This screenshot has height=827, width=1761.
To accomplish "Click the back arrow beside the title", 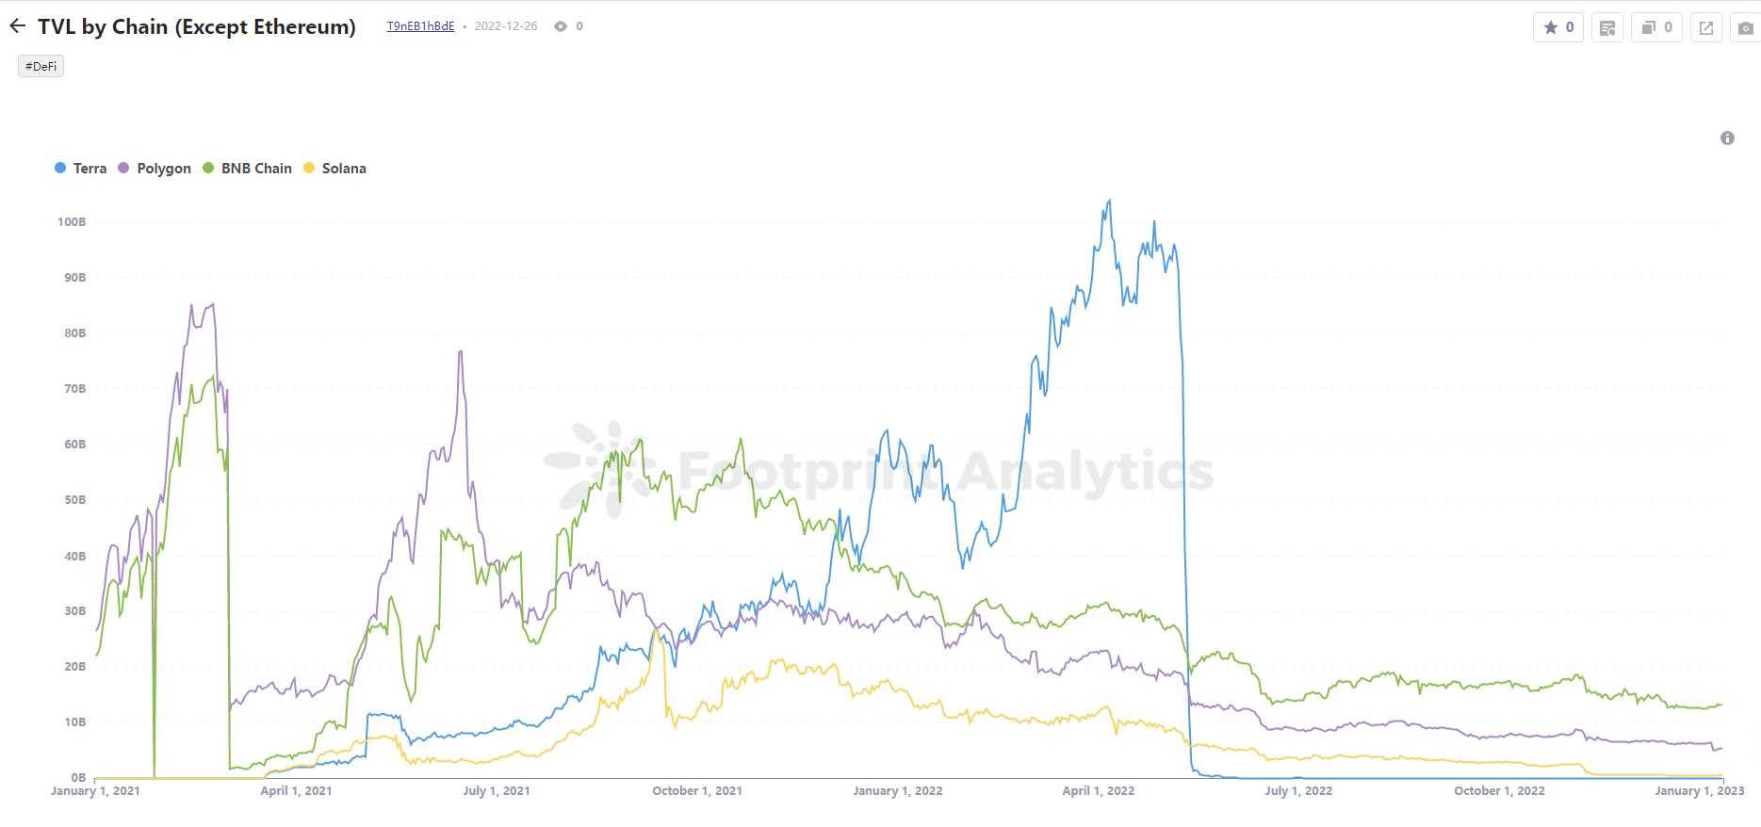I will 17,26.
